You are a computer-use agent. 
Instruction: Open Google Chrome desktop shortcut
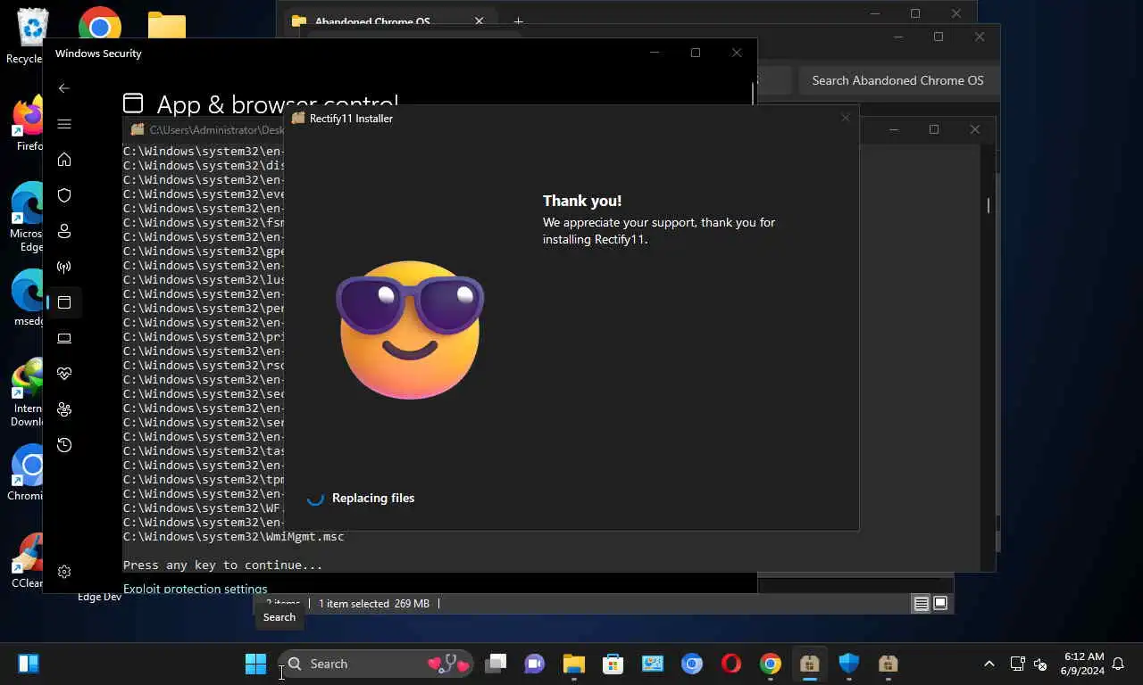click(x=99, y=25)
